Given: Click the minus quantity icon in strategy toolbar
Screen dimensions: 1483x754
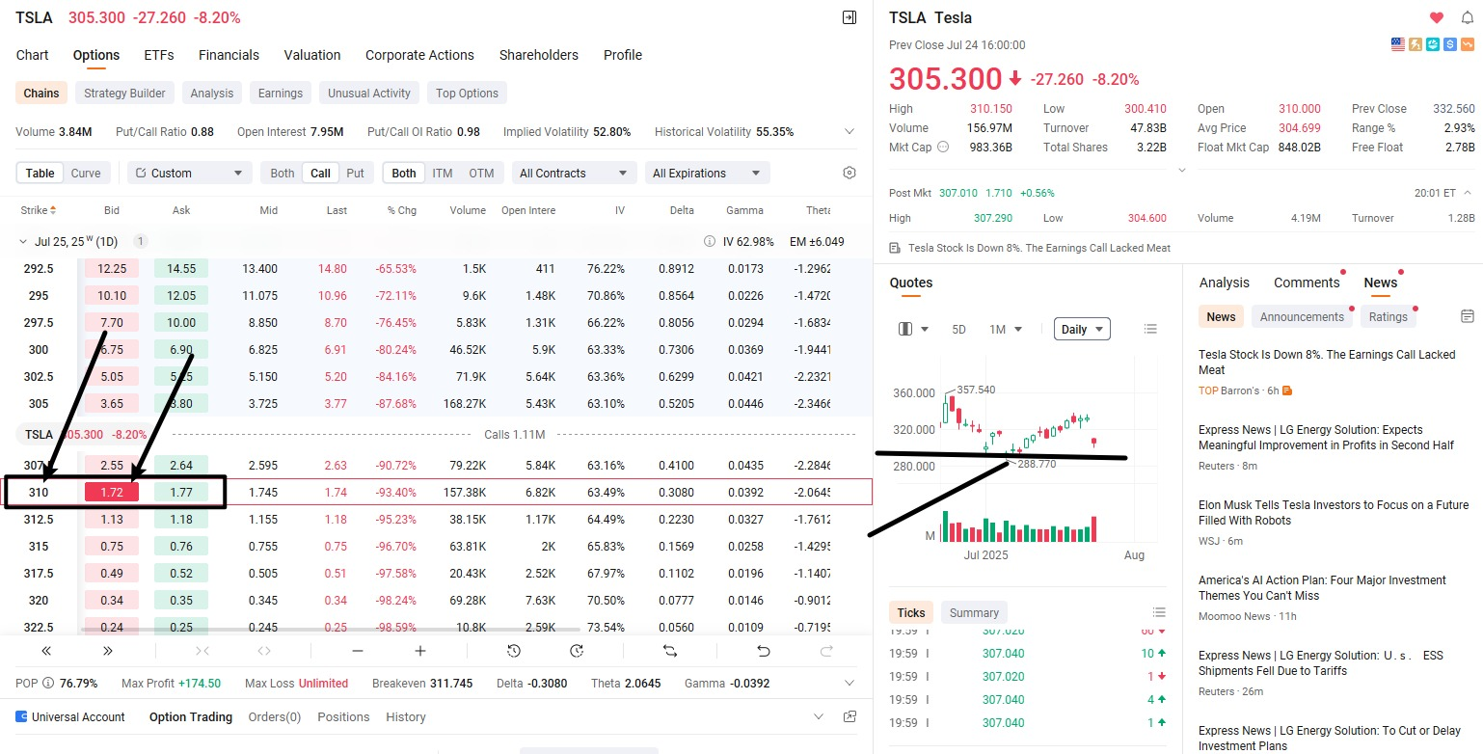Looking at the screenshot, I should point(358,651).
